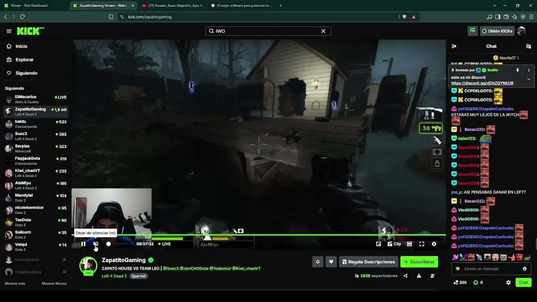The image size is (537, 302).
Task: Open the chat users list icon
Action: pos(528,46)
